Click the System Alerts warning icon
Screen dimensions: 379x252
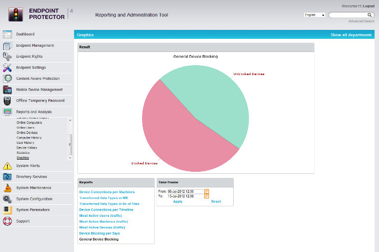7,166
